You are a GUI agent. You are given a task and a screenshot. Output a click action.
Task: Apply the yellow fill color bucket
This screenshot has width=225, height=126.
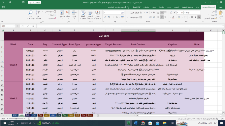[x=179, y=17]
